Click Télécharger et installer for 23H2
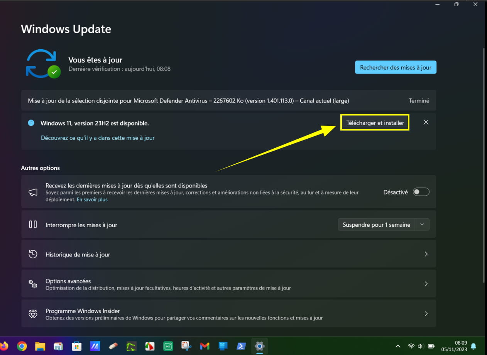 (x=375, y=123)
